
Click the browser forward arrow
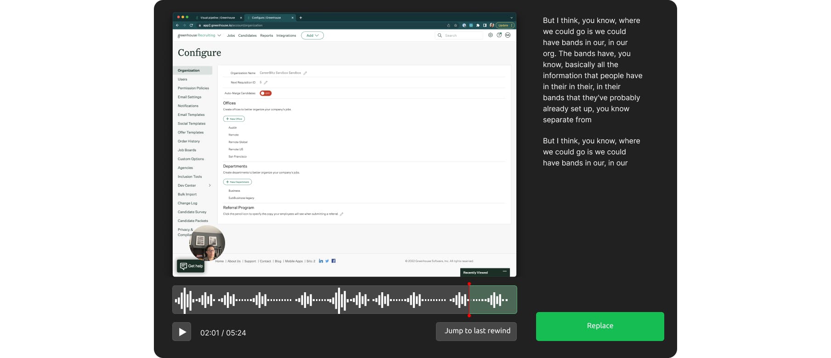[184, 25]
